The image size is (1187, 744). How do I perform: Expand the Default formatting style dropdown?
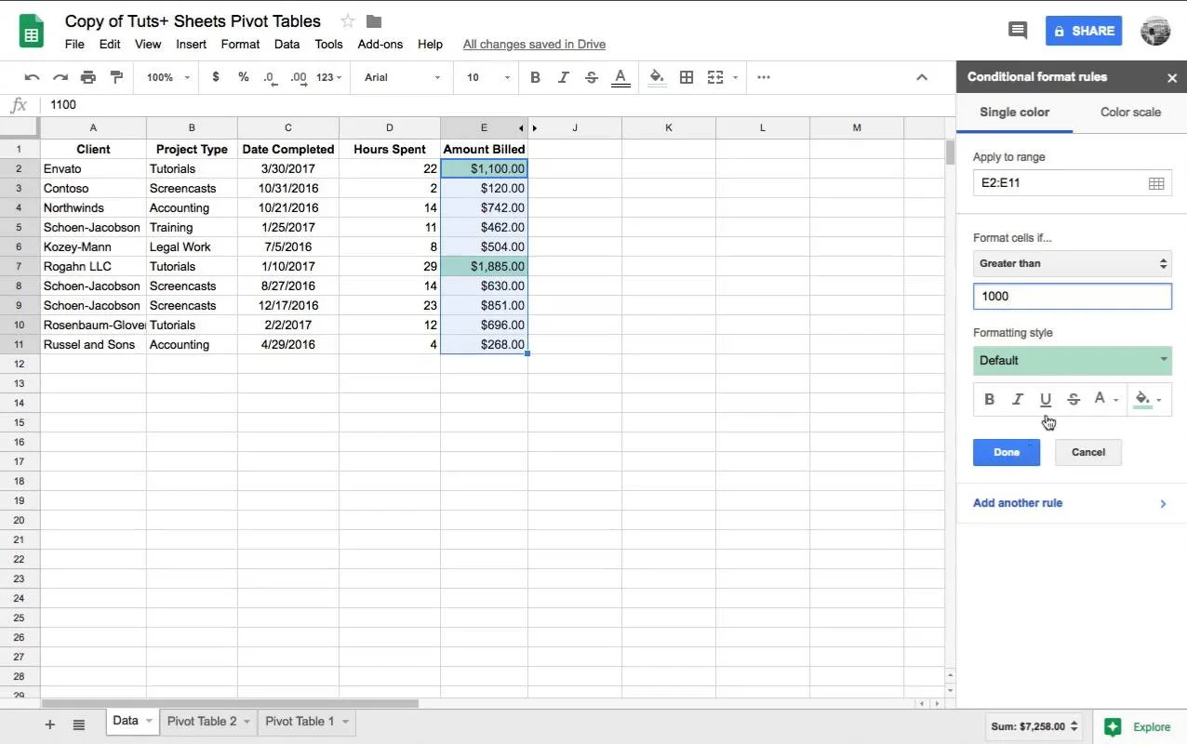(x=1072, y=361)
